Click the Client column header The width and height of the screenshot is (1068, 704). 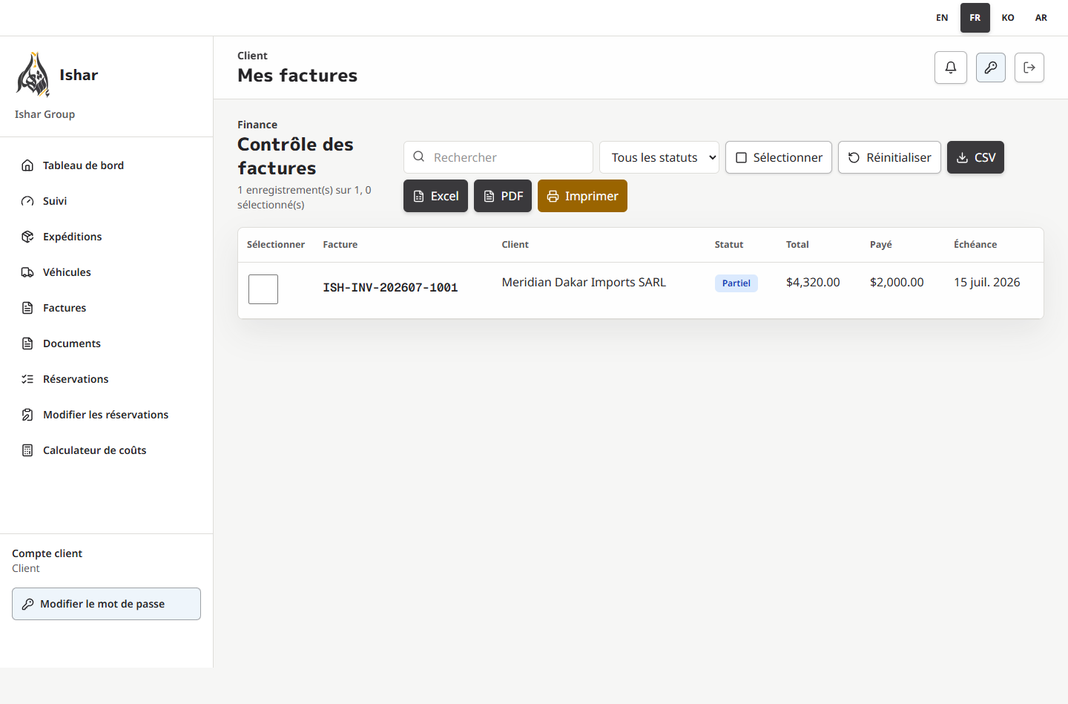(x=515, y=244)
